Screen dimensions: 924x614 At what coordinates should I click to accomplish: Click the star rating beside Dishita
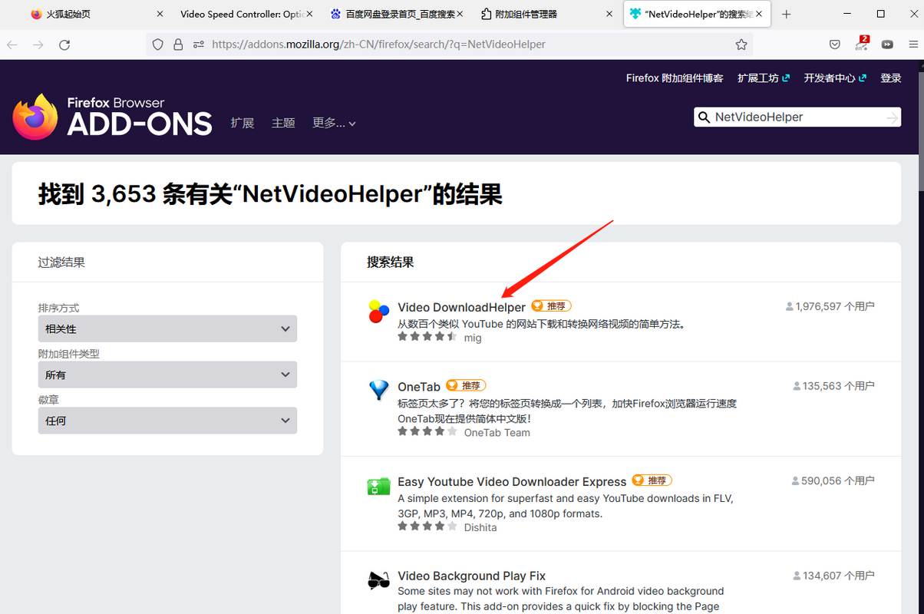tap(427, 527)
